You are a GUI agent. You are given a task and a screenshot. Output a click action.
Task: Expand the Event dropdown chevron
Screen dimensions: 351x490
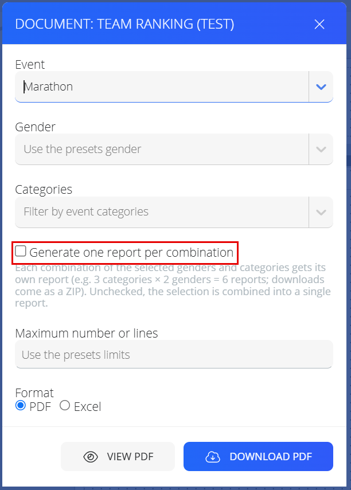tap(321, 87)
